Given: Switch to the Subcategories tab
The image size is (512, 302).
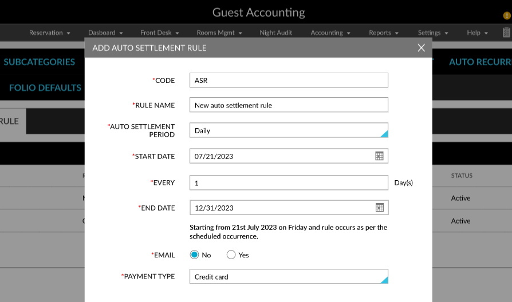Looking at the screenshot, I should [x=39, y=62].
